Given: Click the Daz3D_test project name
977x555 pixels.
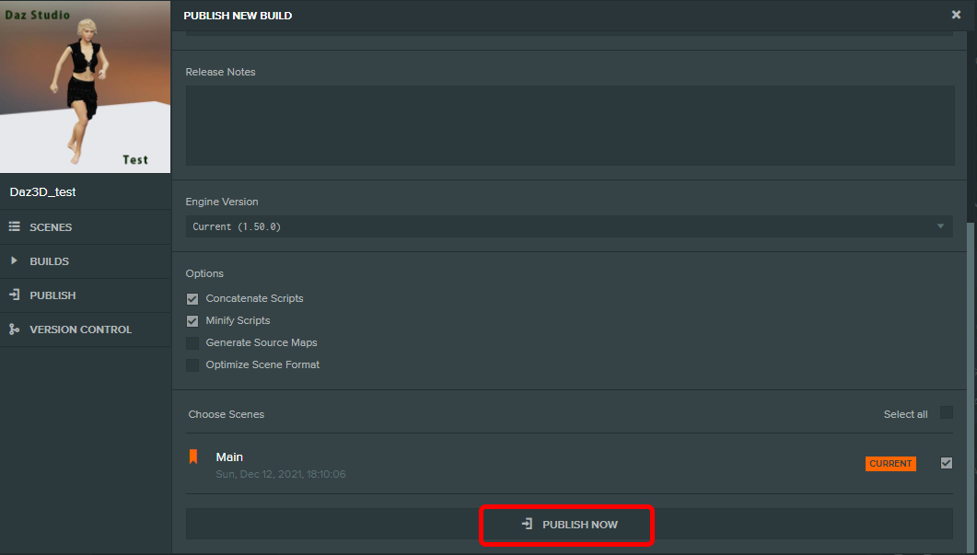Looking at the screenshot, I should click(x=42, y=191).
